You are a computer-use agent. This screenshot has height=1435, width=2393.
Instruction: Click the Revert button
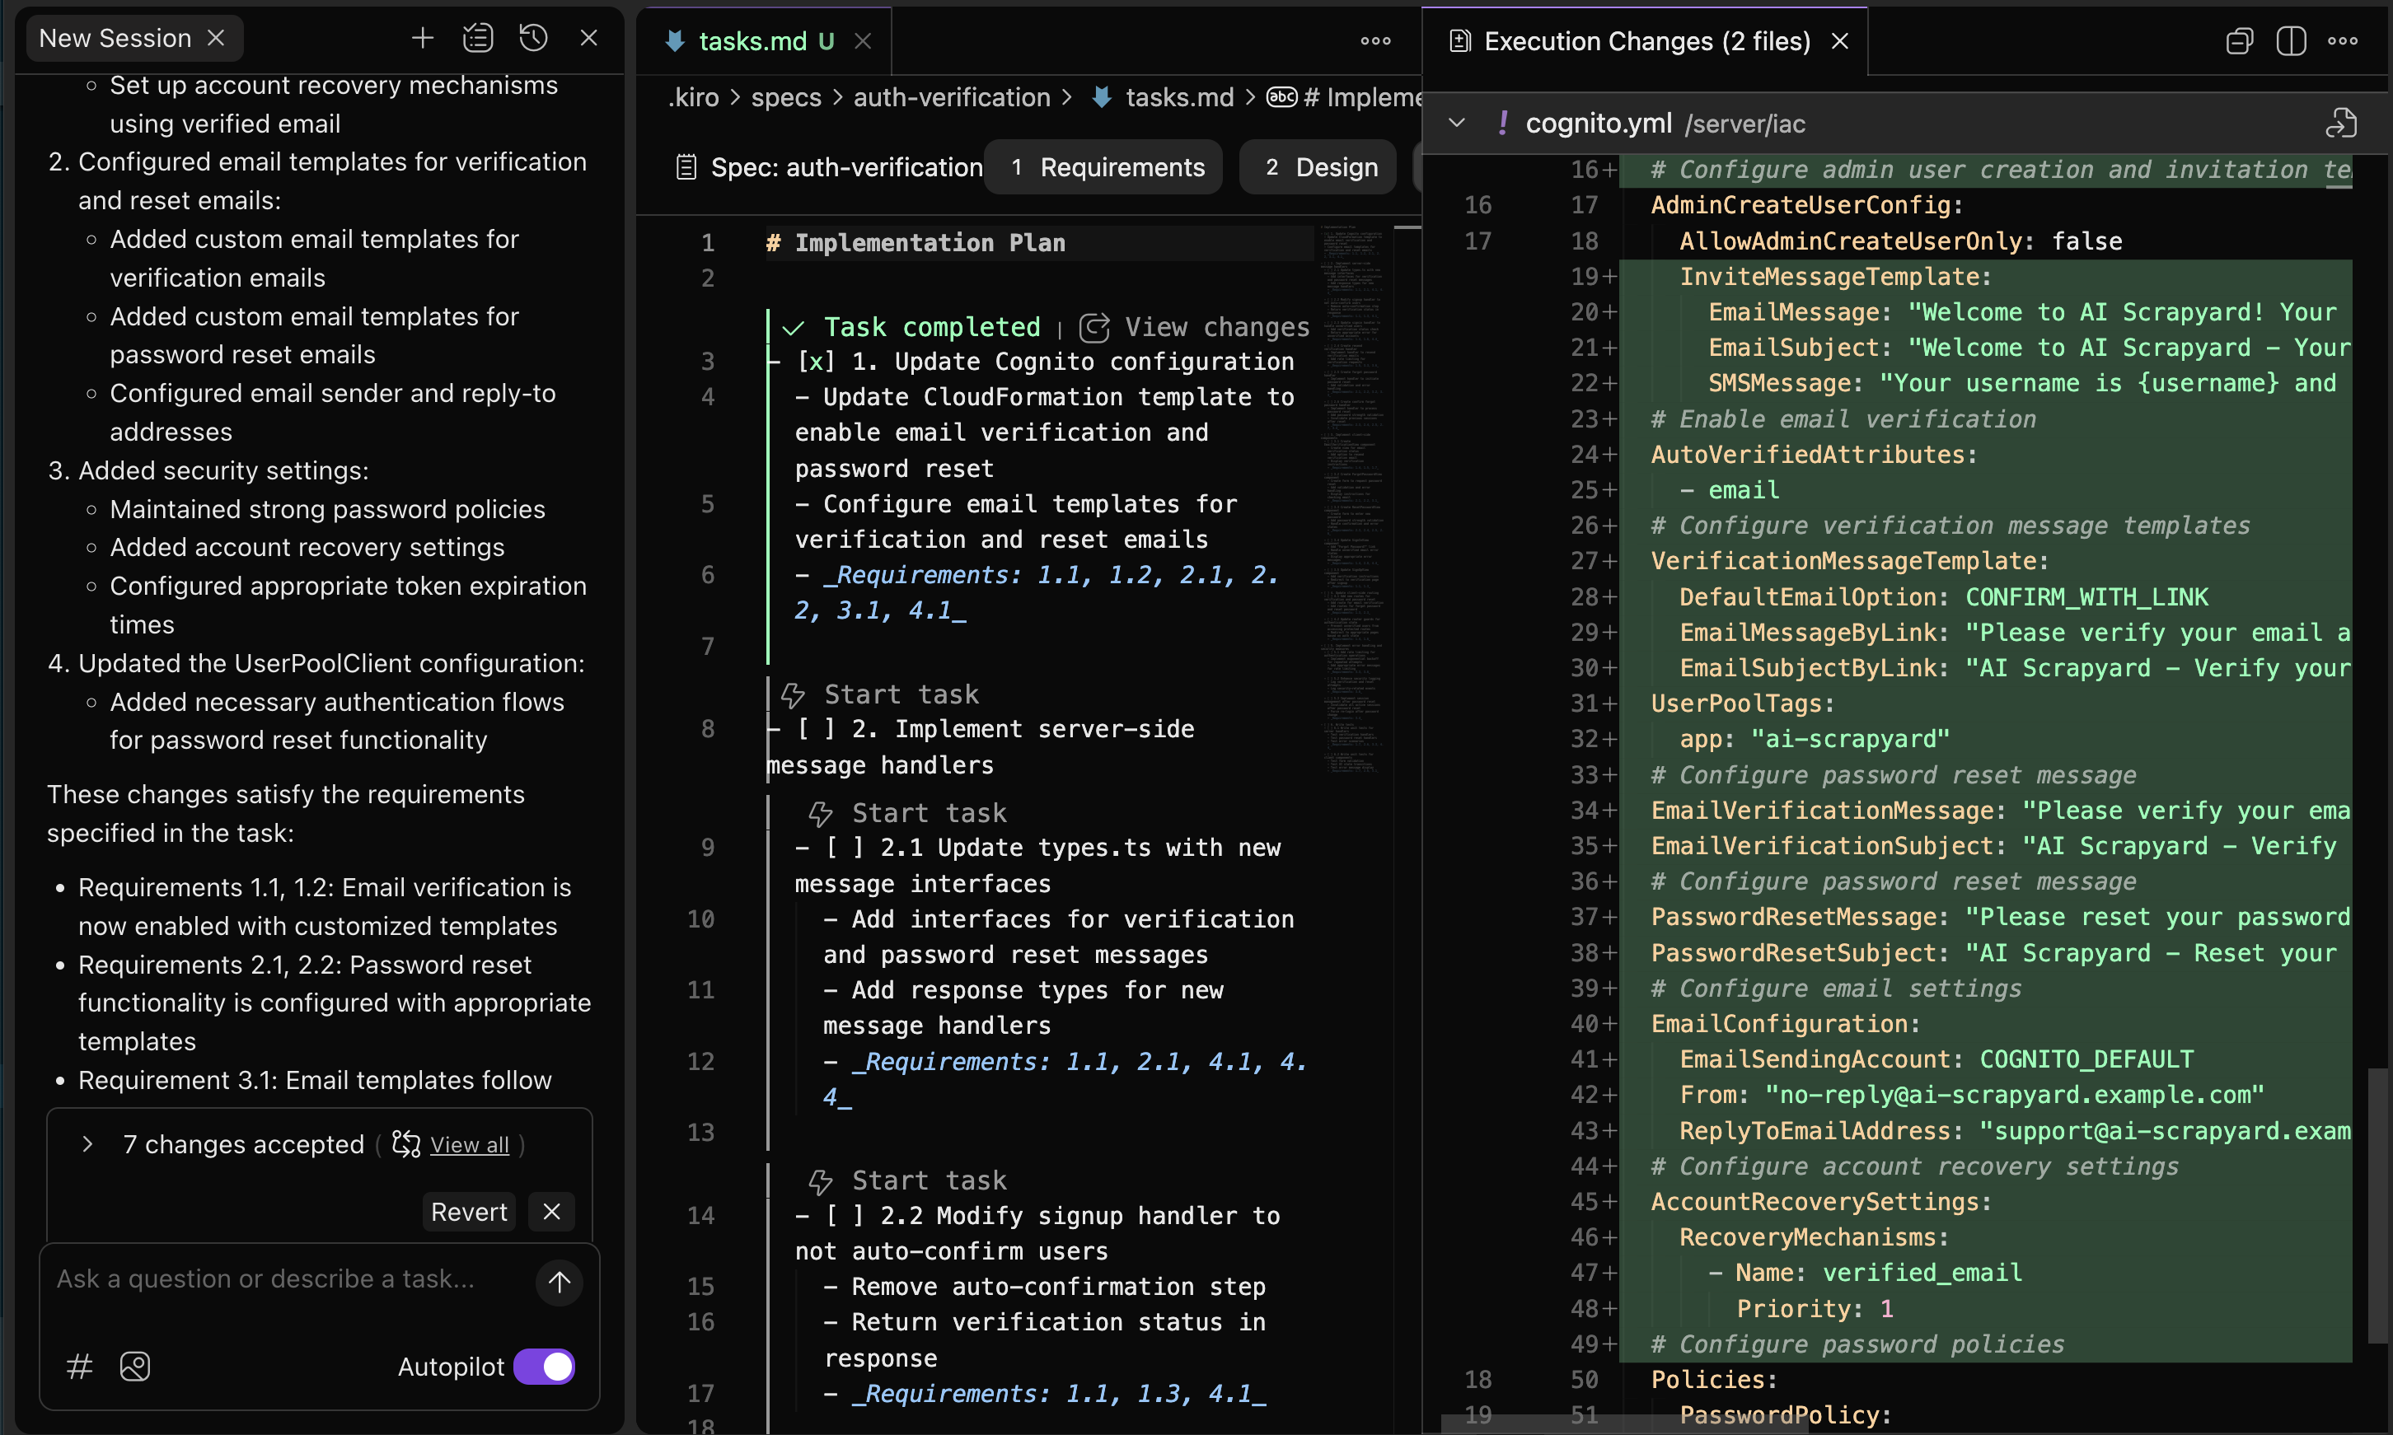pos(468,1212)
